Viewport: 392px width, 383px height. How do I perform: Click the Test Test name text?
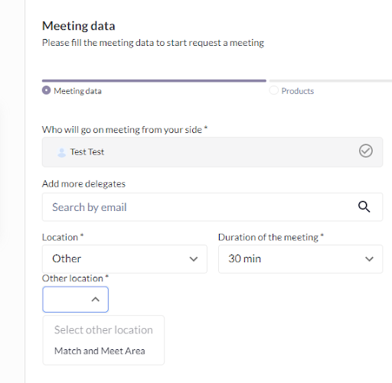click(87, 152)
